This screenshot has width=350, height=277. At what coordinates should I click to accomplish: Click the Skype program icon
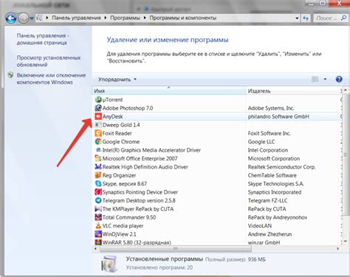[98, 183]
